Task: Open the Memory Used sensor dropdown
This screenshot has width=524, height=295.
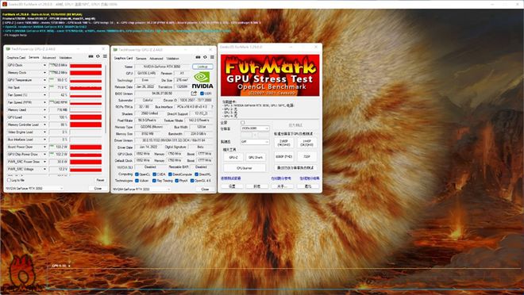Action: point(44,109)
